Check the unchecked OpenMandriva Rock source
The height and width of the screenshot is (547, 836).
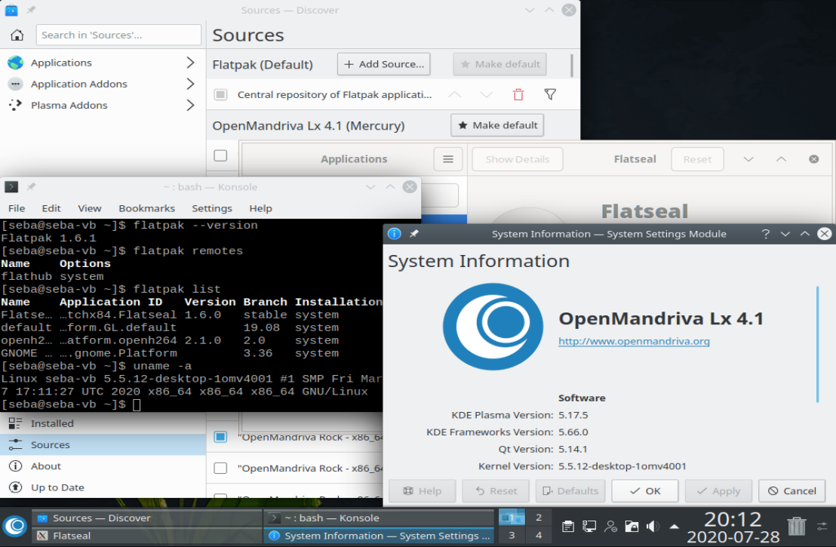click(x=220, y=468)
